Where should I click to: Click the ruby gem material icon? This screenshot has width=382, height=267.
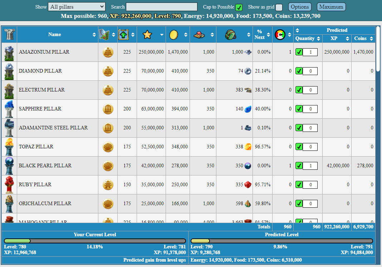(x=248, y=185)
